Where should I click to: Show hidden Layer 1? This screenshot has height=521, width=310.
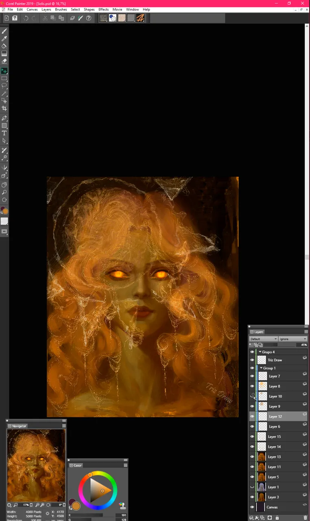click(252, 487)
